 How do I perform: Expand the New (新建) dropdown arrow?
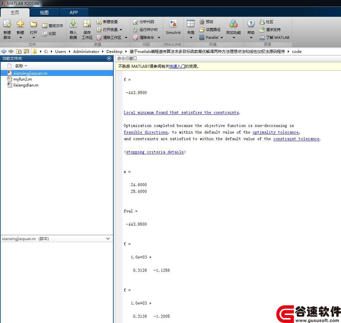[x=20, y=38]
